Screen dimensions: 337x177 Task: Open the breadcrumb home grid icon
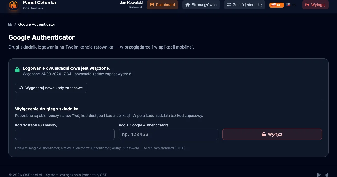pos(10,24)
